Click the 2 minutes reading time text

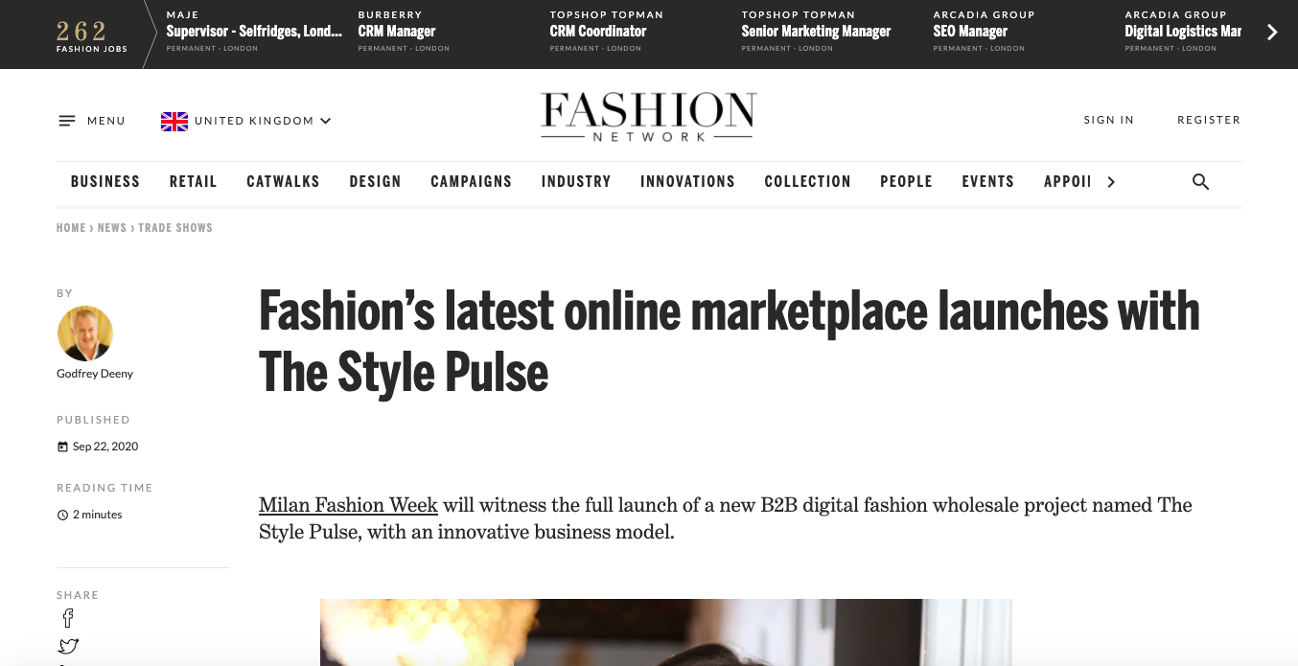pos(98,516)
